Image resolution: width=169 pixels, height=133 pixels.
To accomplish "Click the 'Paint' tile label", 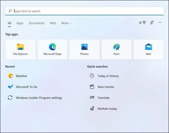I will point(116,54).
